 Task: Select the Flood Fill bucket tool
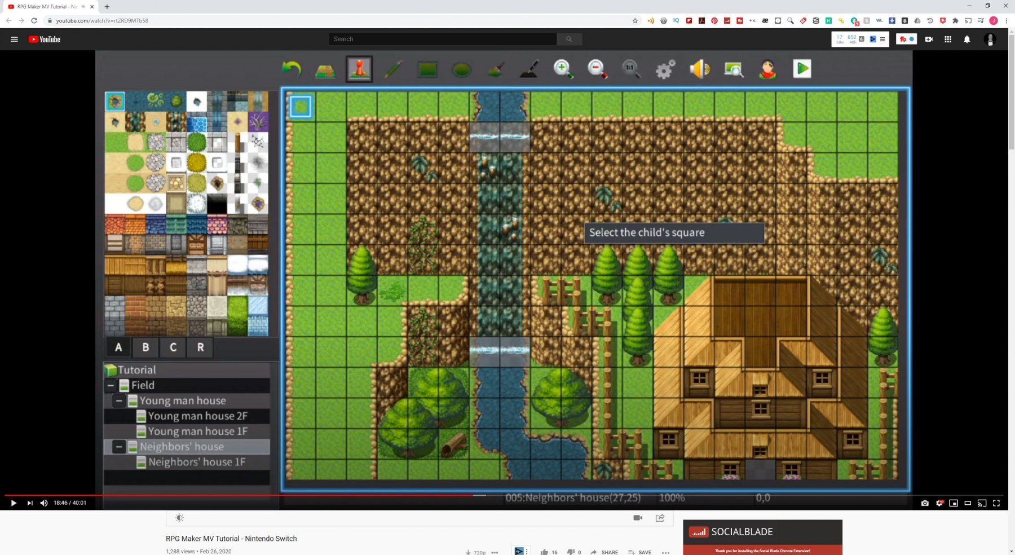pyautogui.click(x=496, y=69)
